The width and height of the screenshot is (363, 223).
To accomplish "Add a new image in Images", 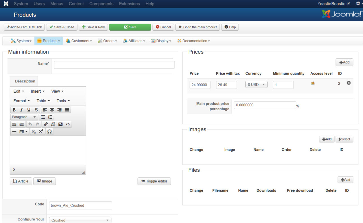I will pyautogui.click(x=327, y=139).
